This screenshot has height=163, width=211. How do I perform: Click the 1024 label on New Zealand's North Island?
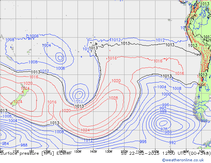pyautogui.click(x=25, y=88)
